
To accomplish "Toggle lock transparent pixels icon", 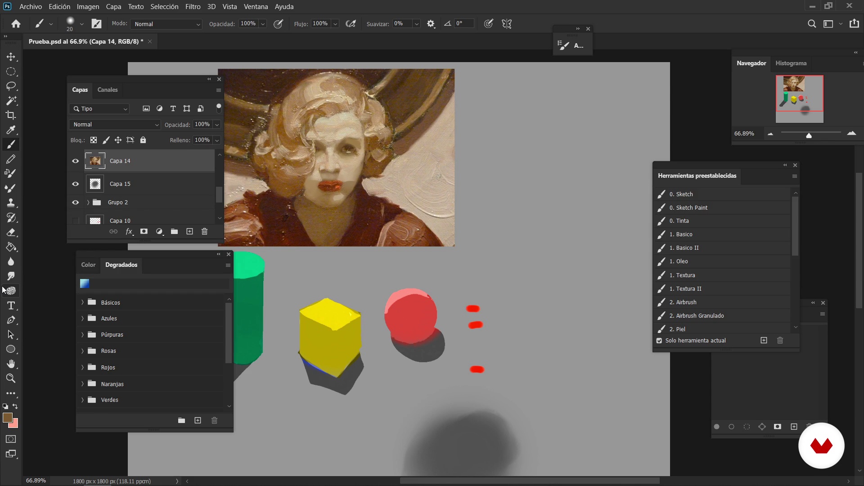I will pyautogui.click(x=94, y=140).
